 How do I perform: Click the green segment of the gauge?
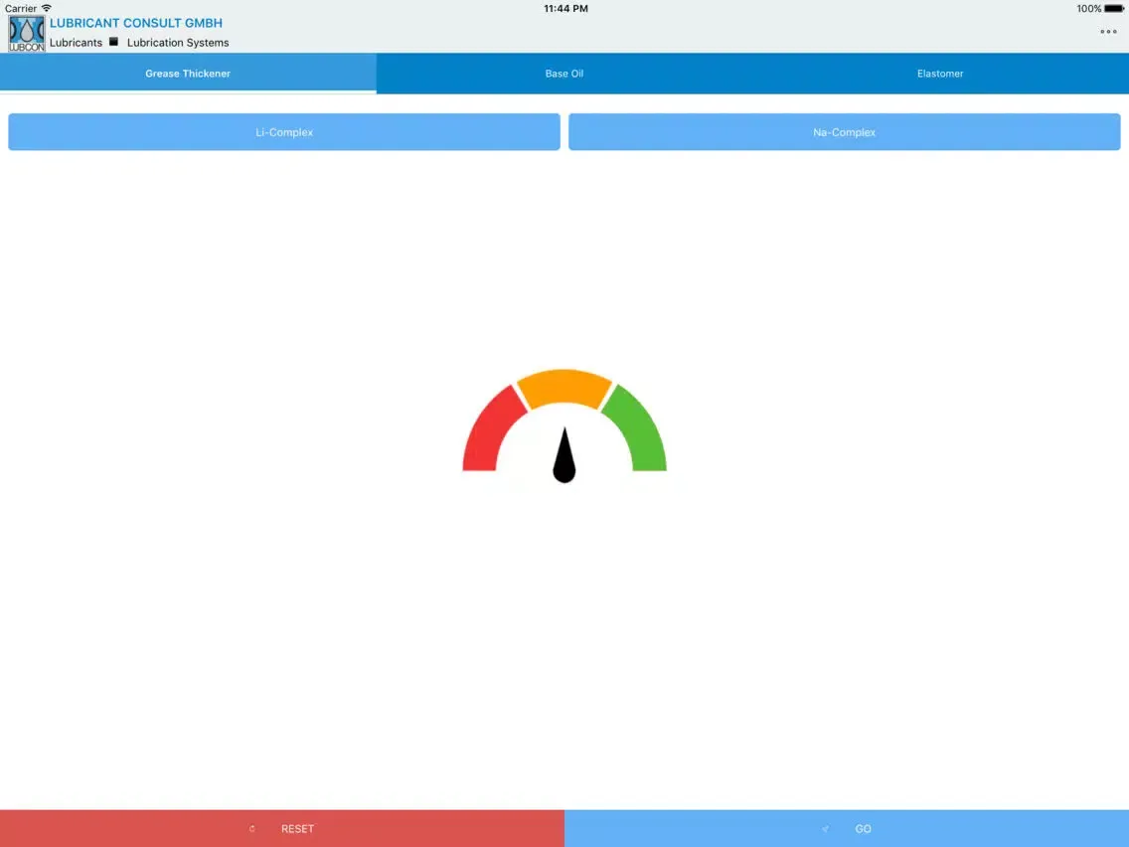tap(637, 431)
